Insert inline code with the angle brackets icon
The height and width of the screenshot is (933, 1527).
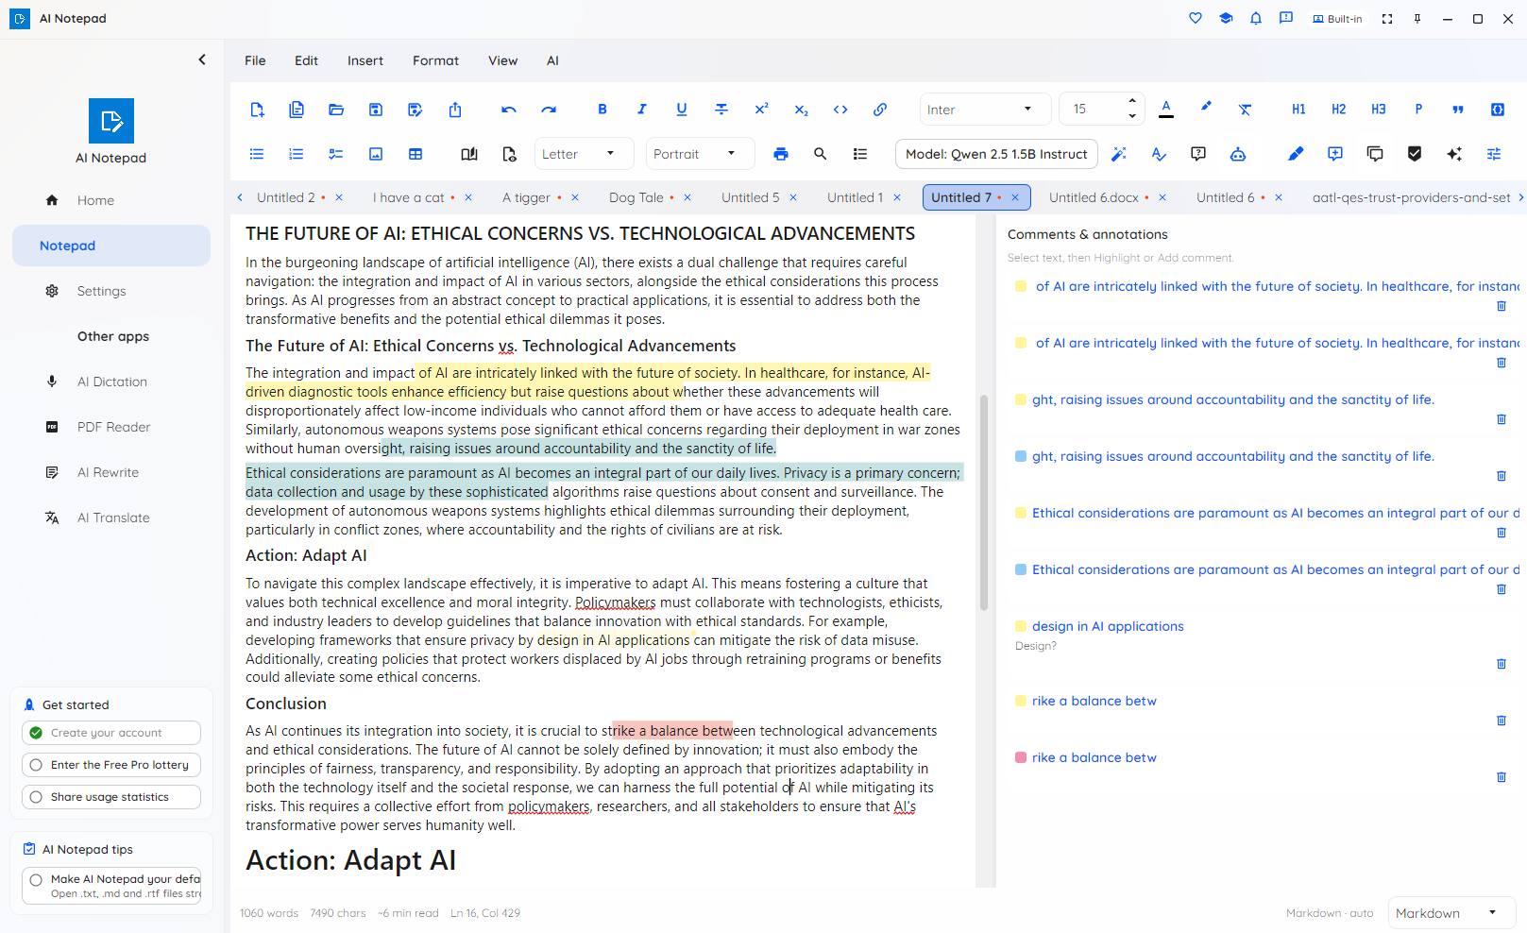[x=840, y=110]
